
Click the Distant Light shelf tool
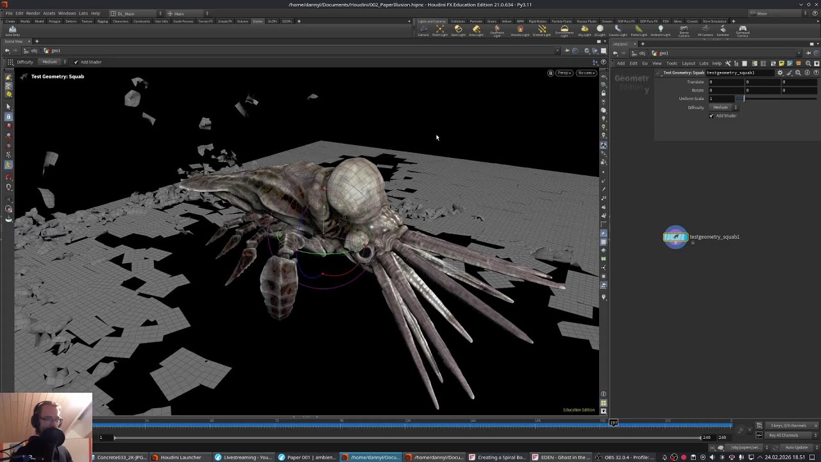tap(542, 30)
